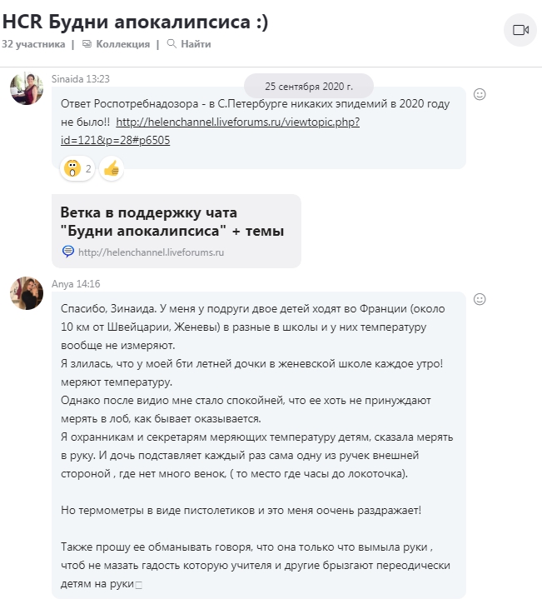Screen dimensions: 542x604
Task: Start a video call in this chat
Action: (521, 30)
